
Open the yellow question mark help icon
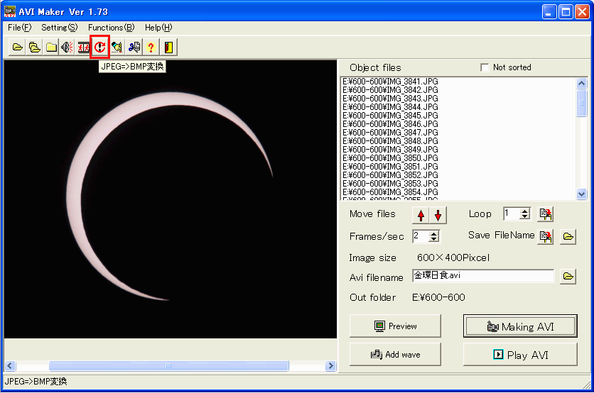[151, 48]
